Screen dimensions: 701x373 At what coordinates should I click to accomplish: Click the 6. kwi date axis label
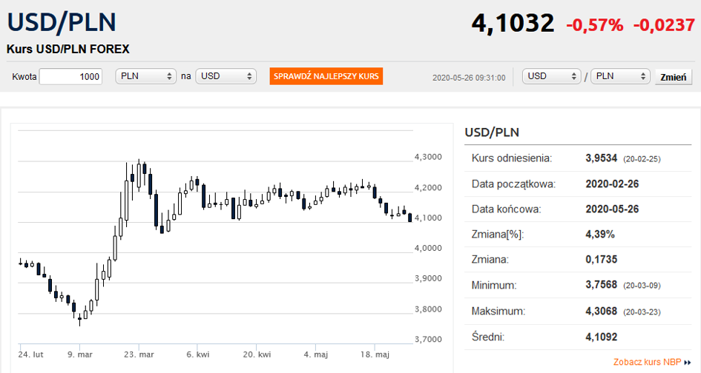(197, 354)
